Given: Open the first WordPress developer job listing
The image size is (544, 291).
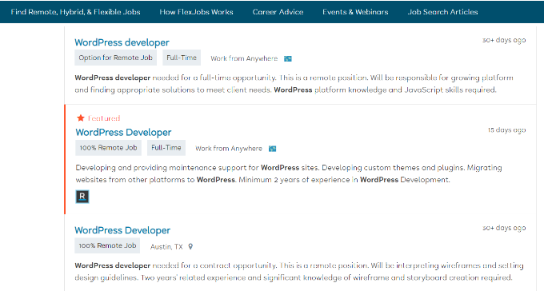Looking at the screenshot, I should click(x=122, y=42).
